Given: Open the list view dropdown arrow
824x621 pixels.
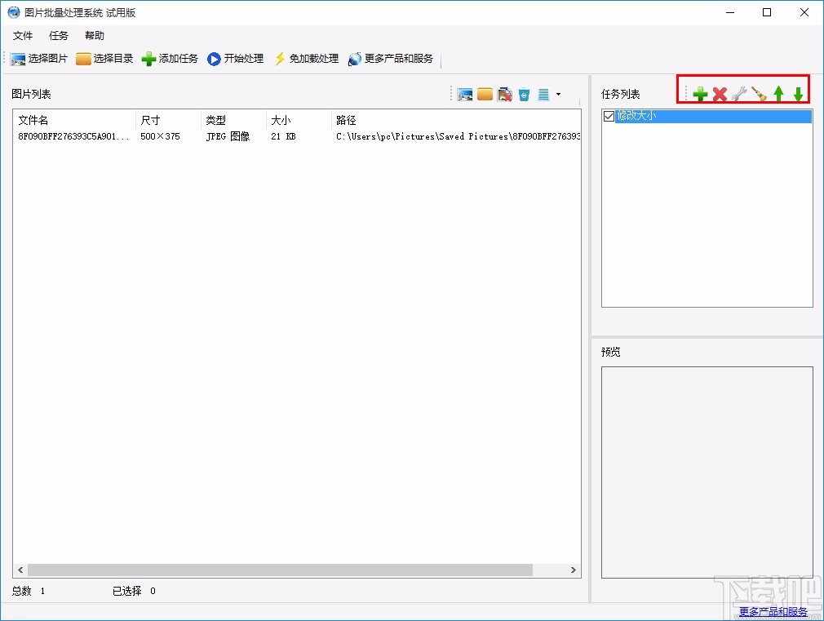Looking at the screenshot, I should (558, 93).
